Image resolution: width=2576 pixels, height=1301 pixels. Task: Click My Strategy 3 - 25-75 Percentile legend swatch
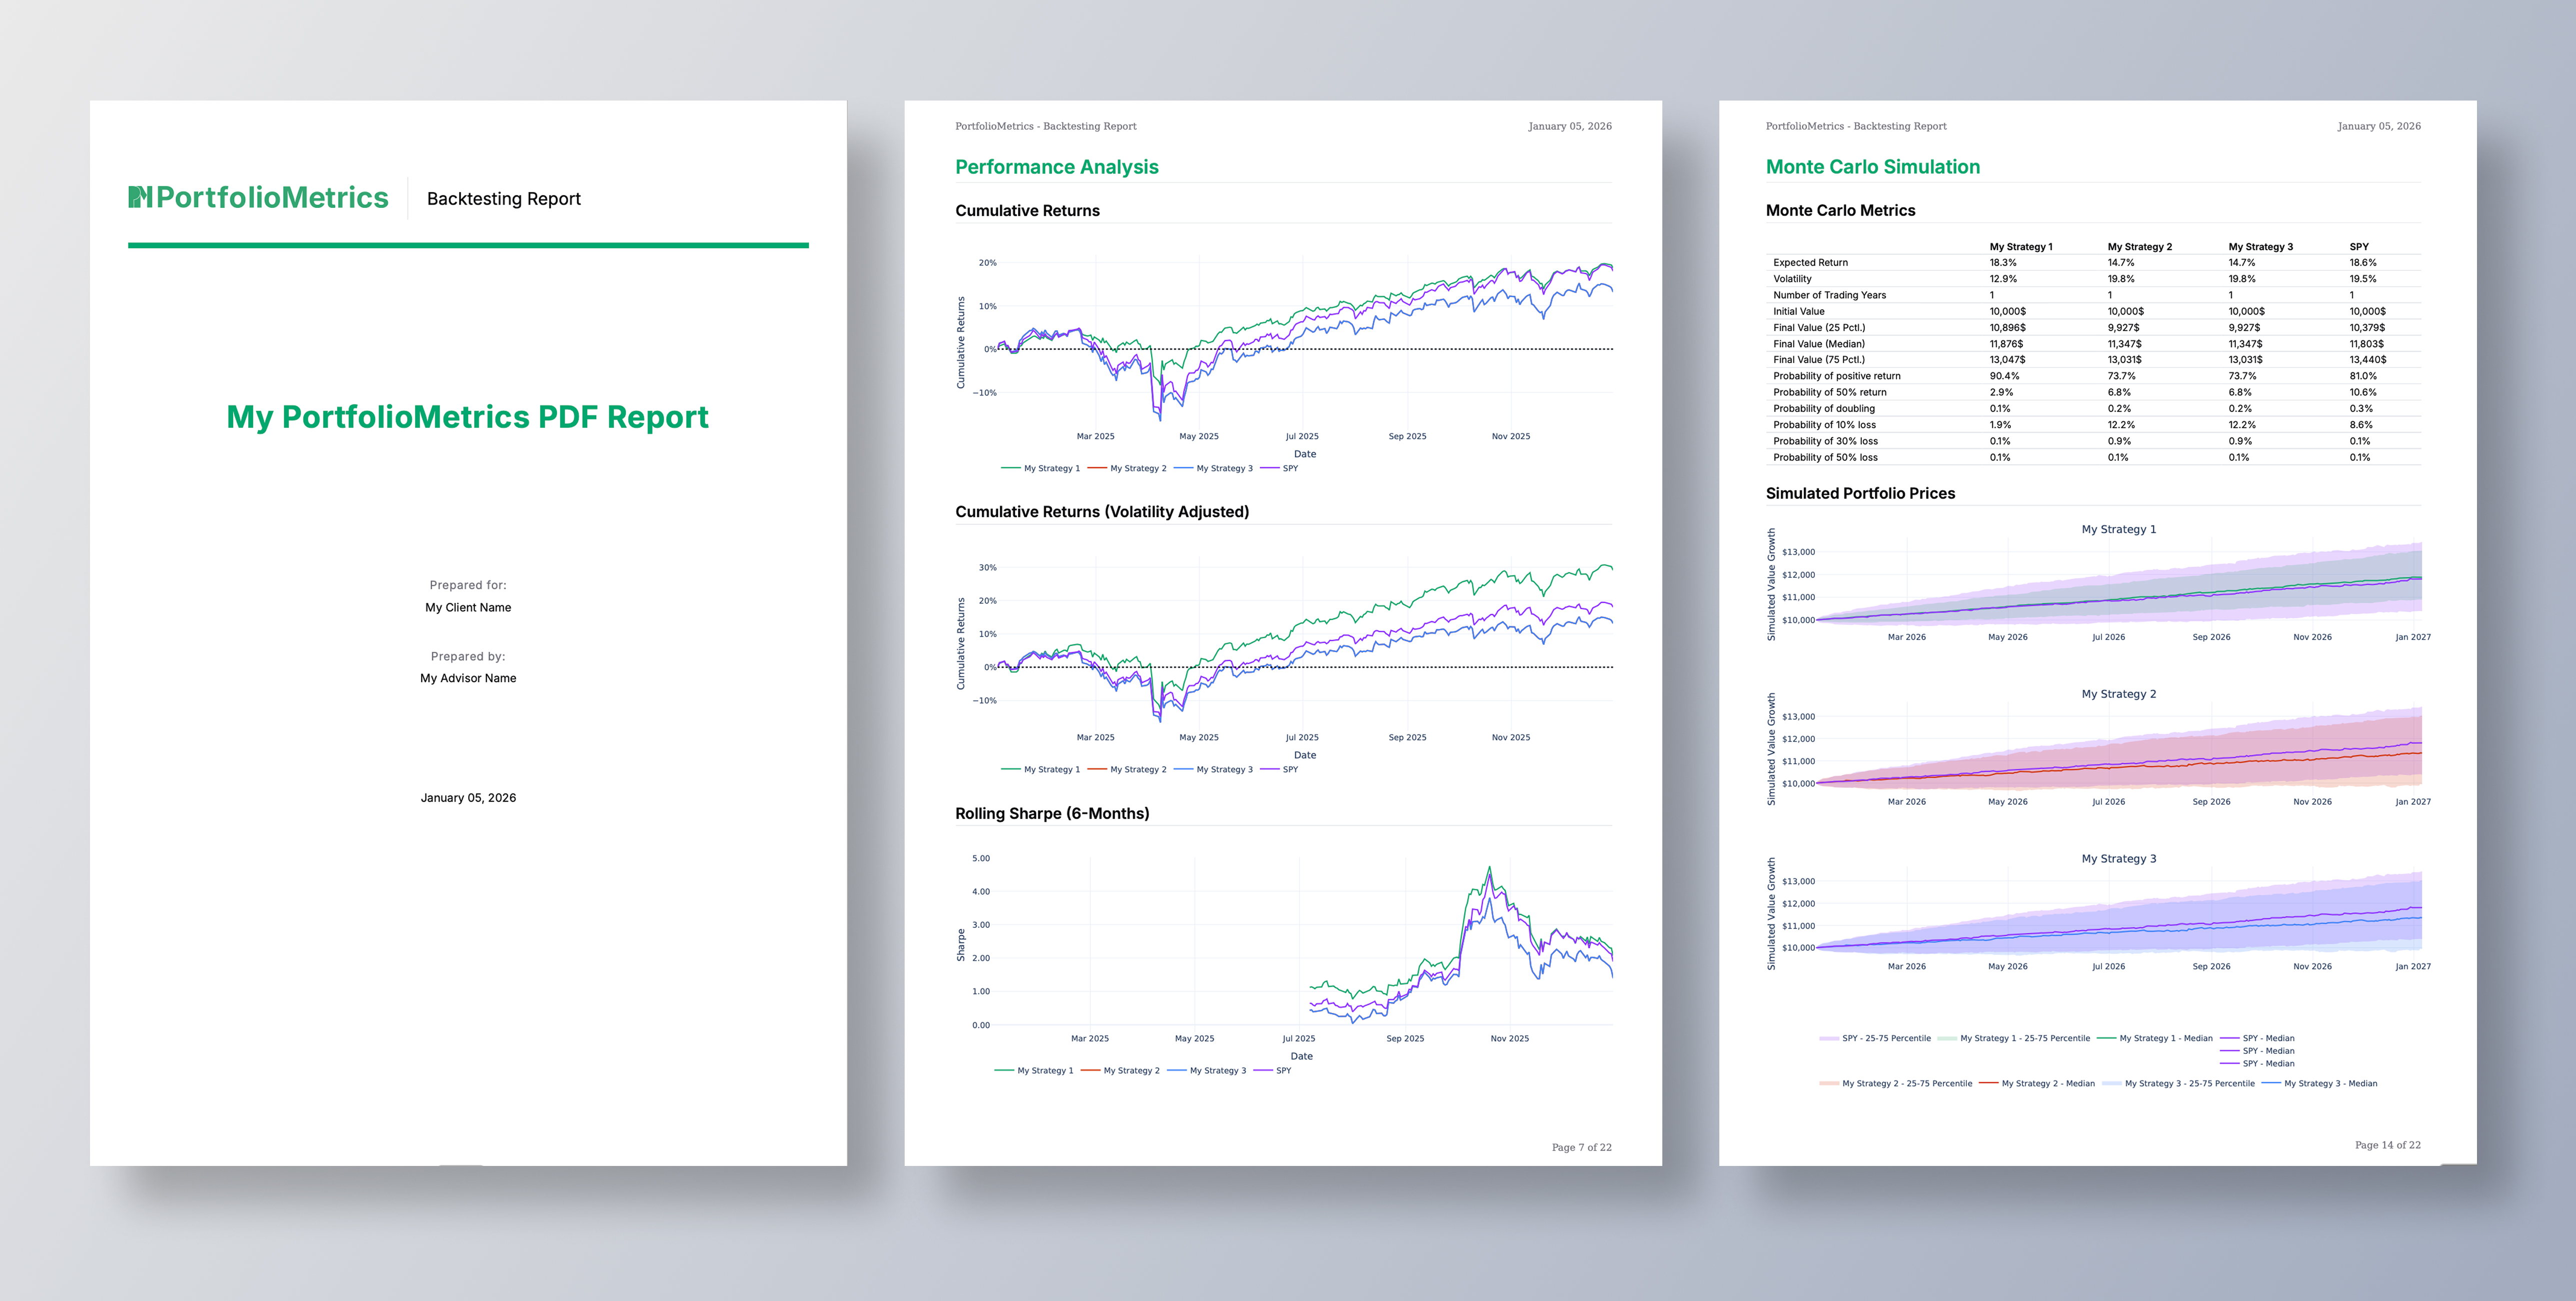[2112, 1083]
